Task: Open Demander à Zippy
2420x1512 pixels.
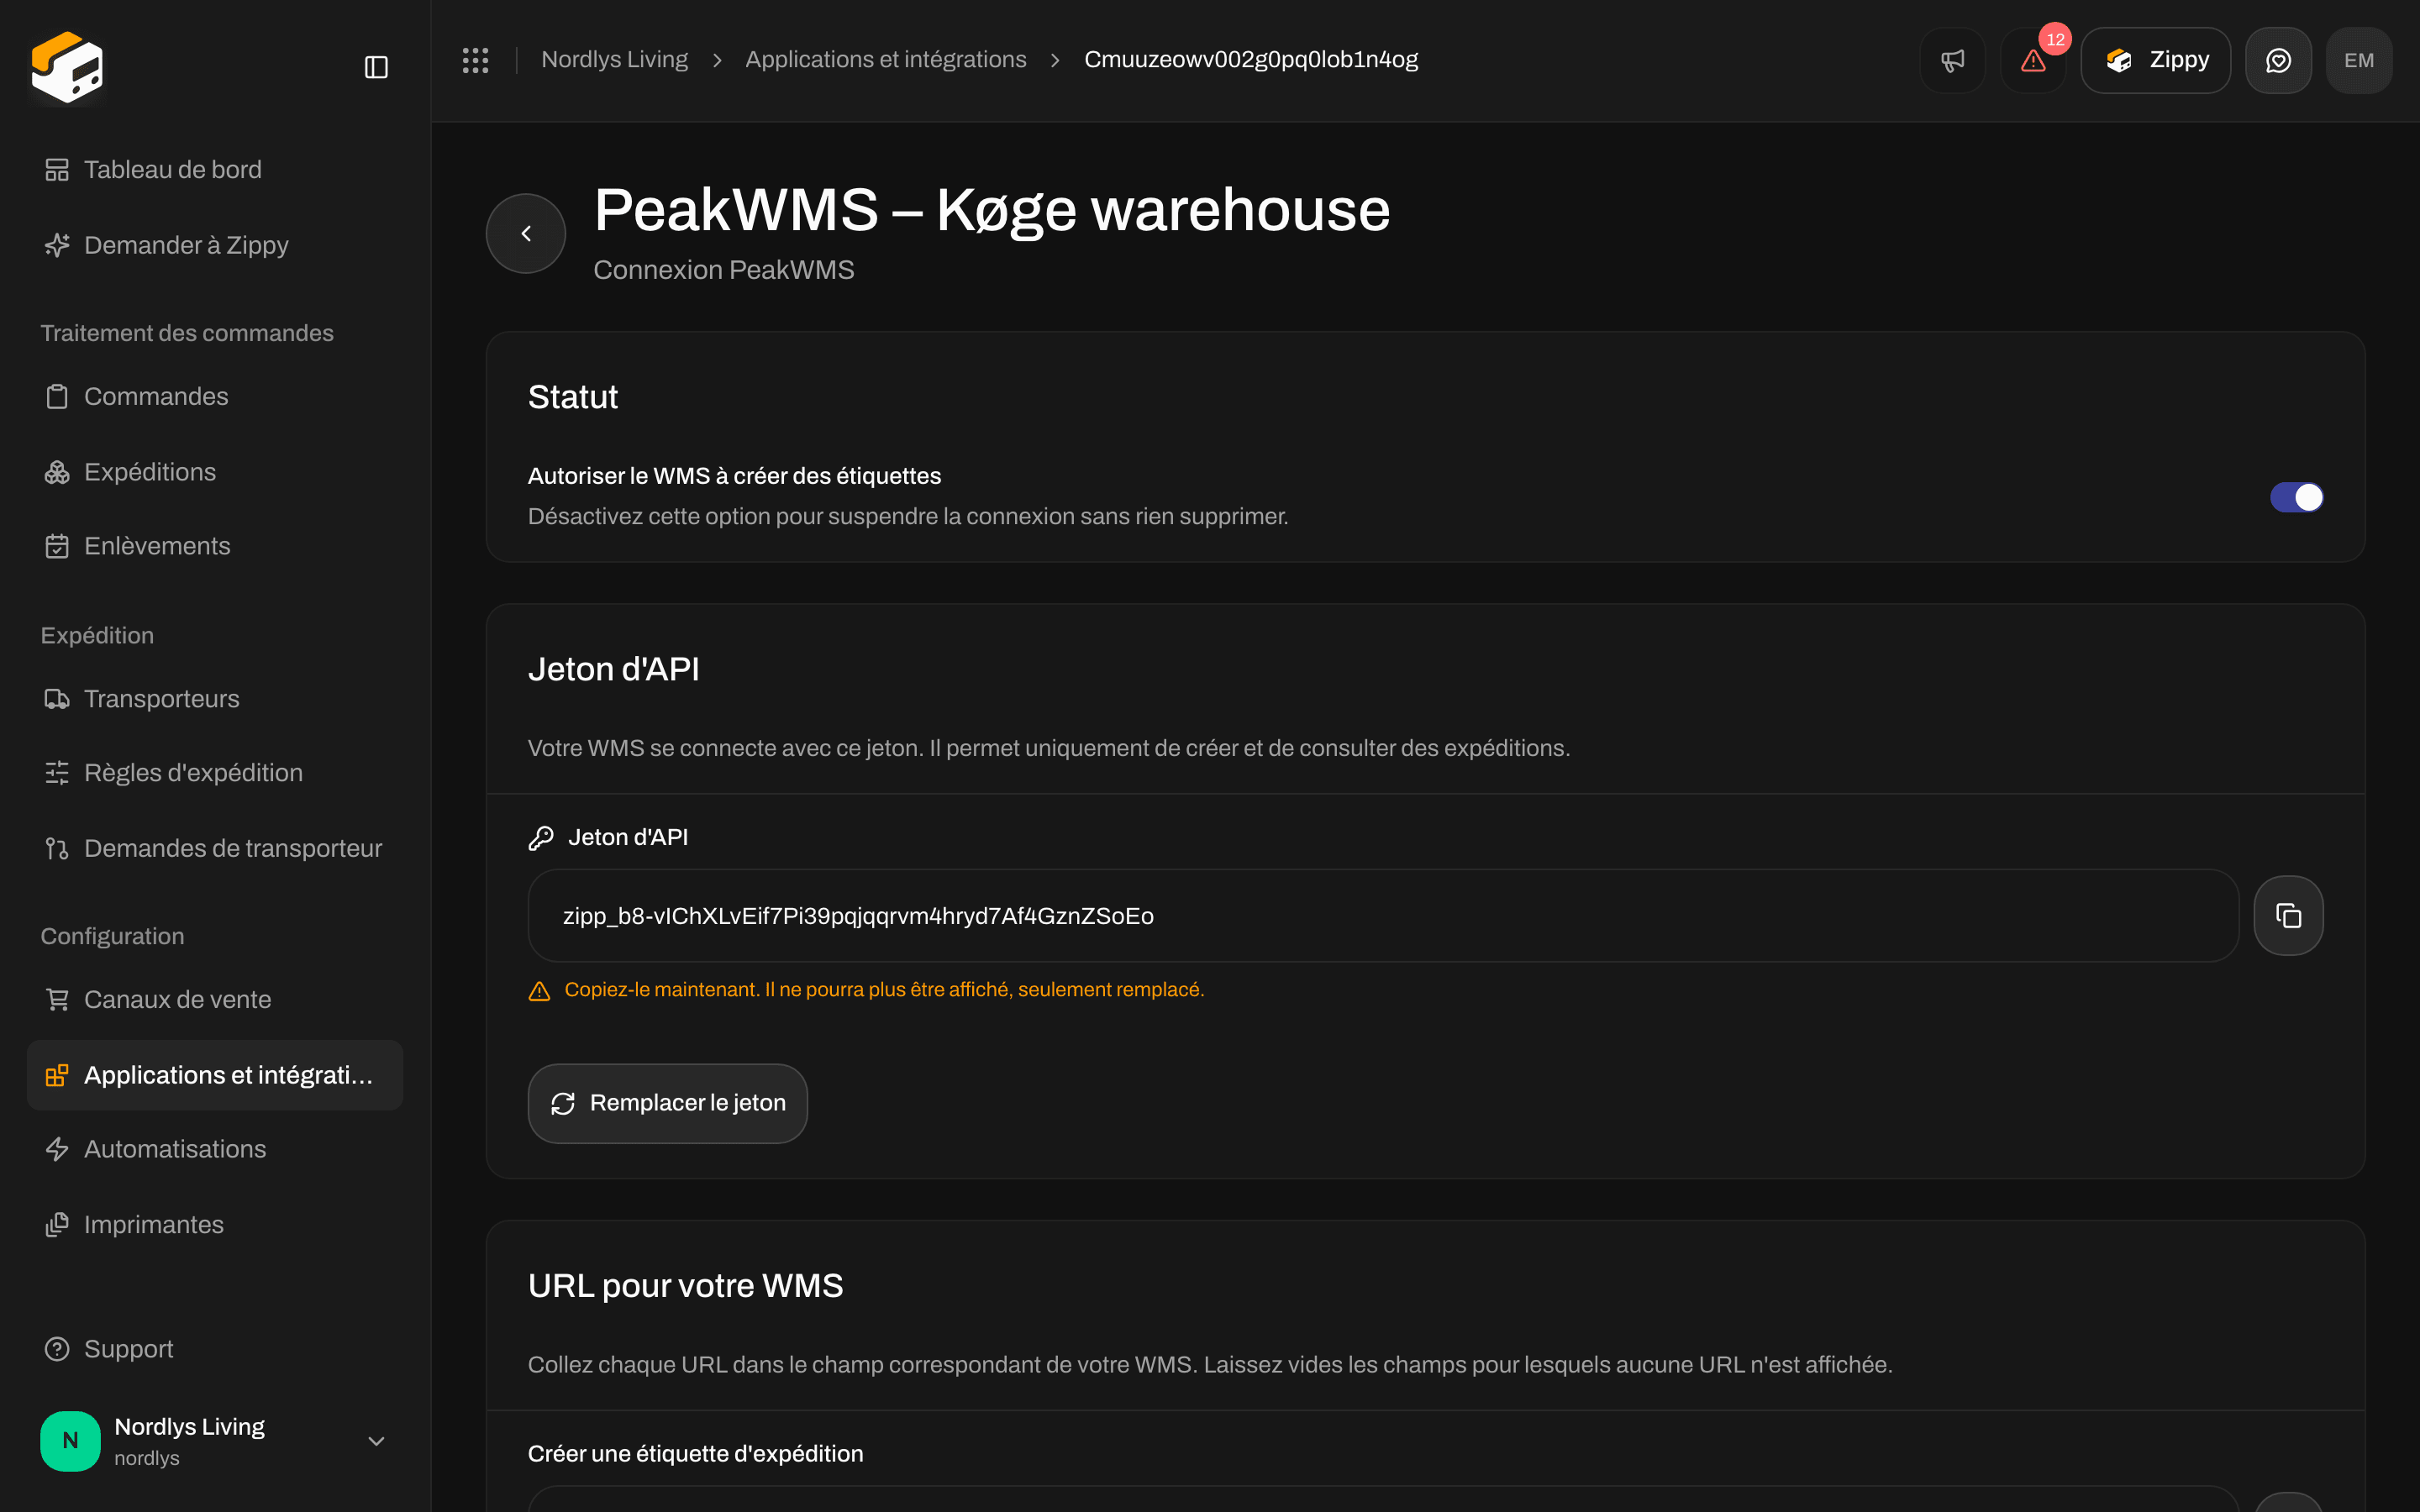Action: 215,245
